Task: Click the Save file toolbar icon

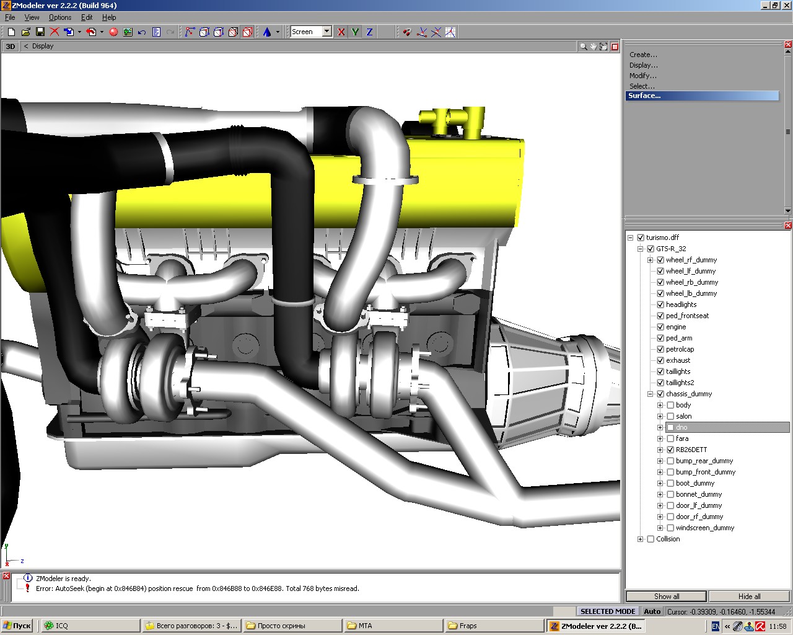Action: coord(40,32)
